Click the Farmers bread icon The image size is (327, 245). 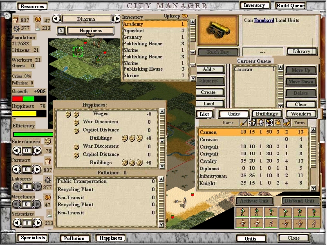coord(48,161)
